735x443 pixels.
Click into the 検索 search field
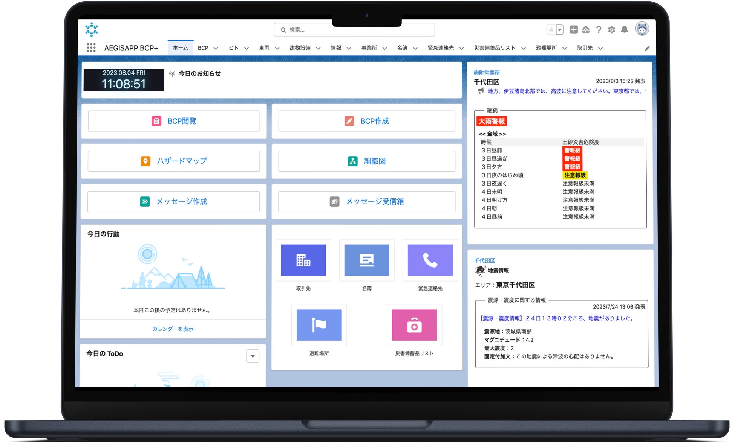[x=354, y=30]
